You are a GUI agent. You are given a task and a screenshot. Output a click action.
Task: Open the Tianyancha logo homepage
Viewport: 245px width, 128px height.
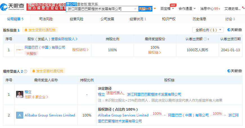point(12,7)
